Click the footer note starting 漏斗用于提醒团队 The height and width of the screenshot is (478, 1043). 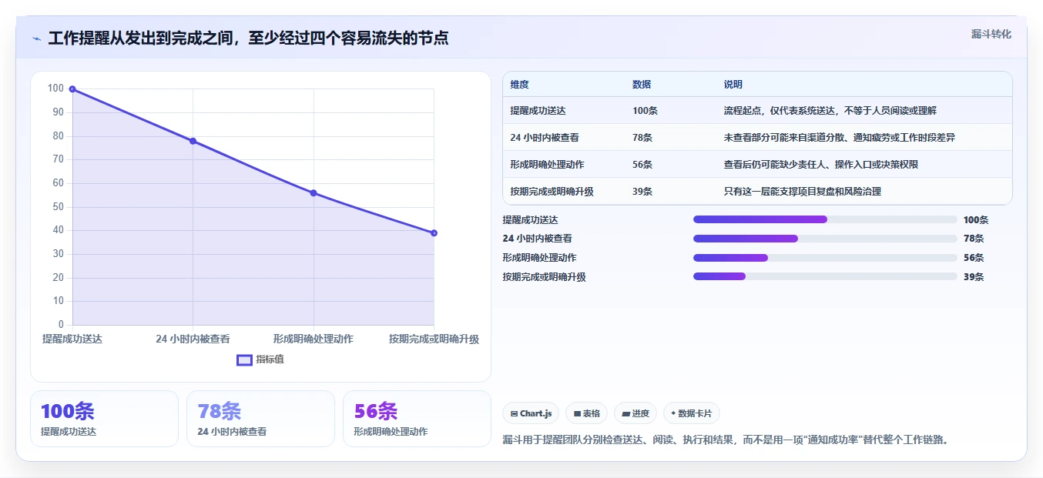pyautogui.click(x=726, y=440)
